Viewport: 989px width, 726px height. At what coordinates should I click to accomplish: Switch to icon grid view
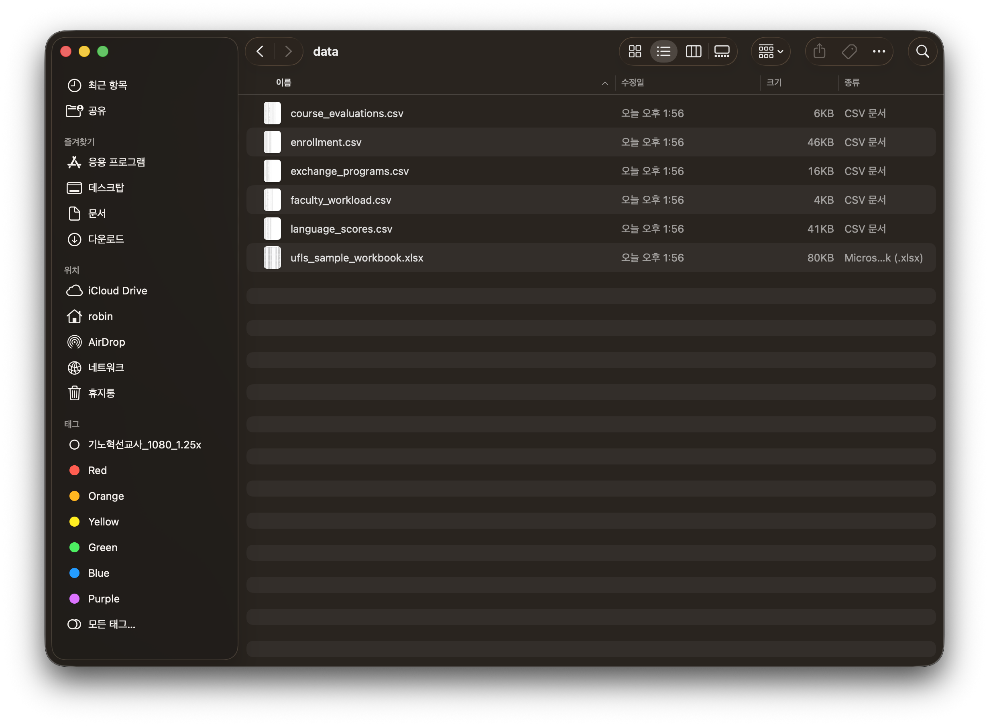click(x=635, y=51)
